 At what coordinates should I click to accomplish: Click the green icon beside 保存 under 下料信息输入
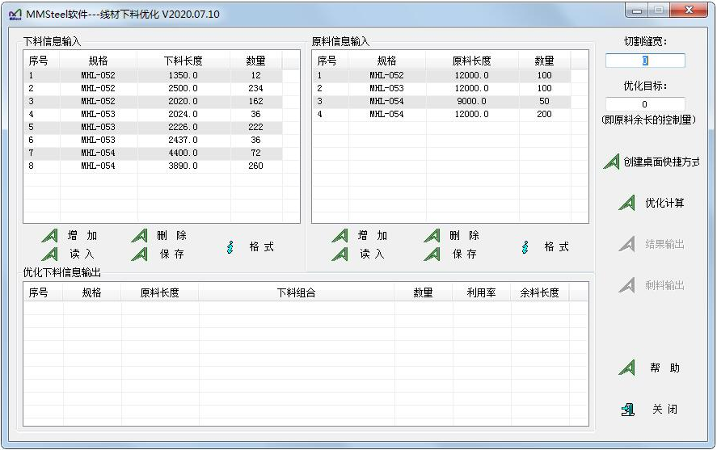coord(140,254)
